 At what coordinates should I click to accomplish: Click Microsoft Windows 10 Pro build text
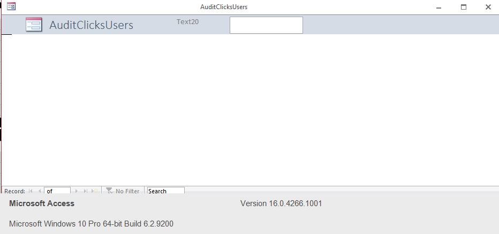(x=91, y=224)
